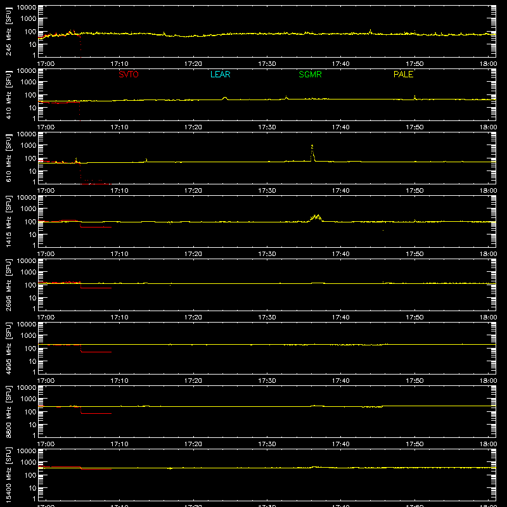Viewport: 507px width, 507px height.
Task: Click 17:30 tick label under 1415 MHz plot
Action: (x=267, y=254)
